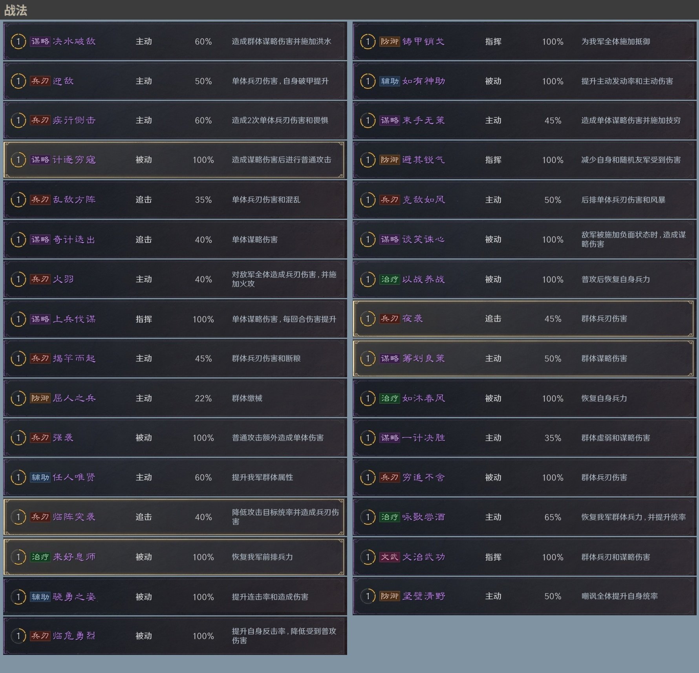Click the 辅助 tag beside 如有神助
Viewport: 699px width, 673px height.
[390, 81]
